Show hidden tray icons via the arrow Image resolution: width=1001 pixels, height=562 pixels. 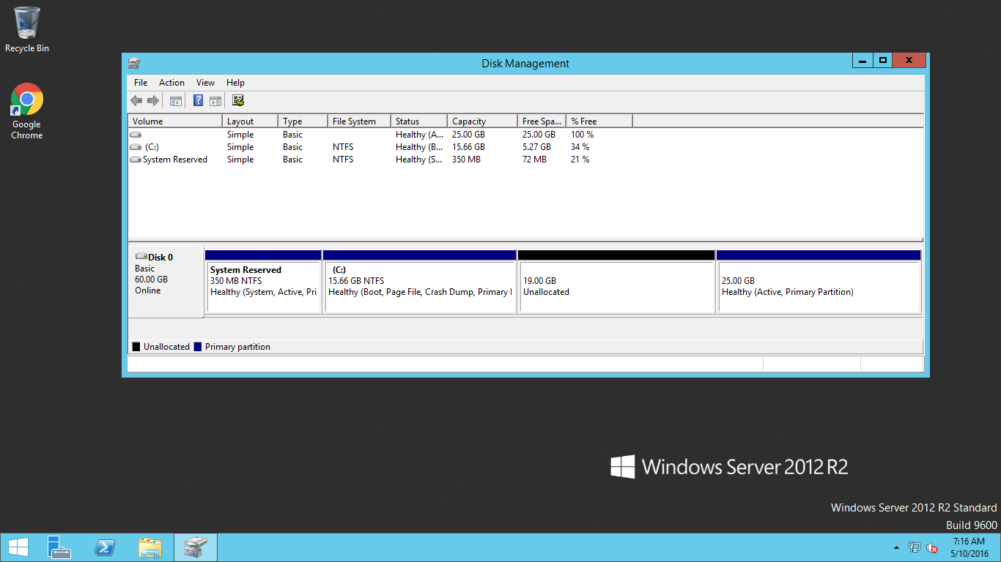(x=896, y=547)
